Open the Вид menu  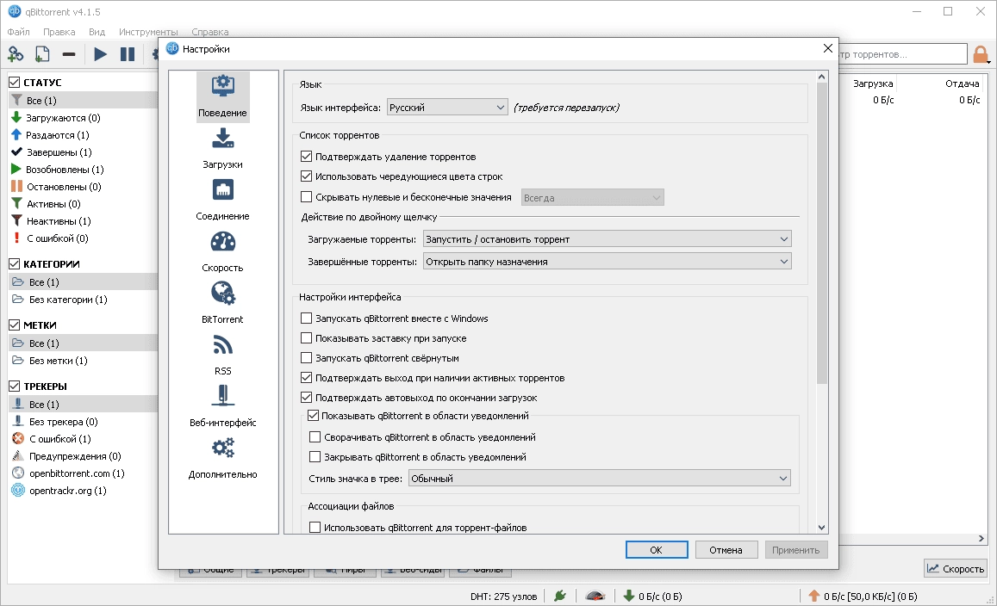pyautogui.click(x=97, y=32)
